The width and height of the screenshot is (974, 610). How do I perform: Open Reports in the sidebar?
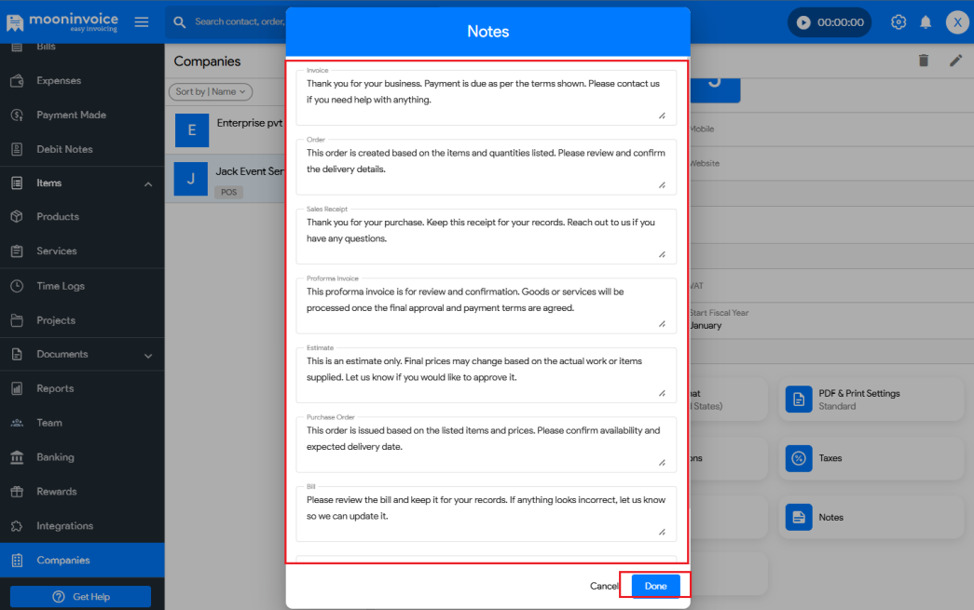click(x=55, y=388)
